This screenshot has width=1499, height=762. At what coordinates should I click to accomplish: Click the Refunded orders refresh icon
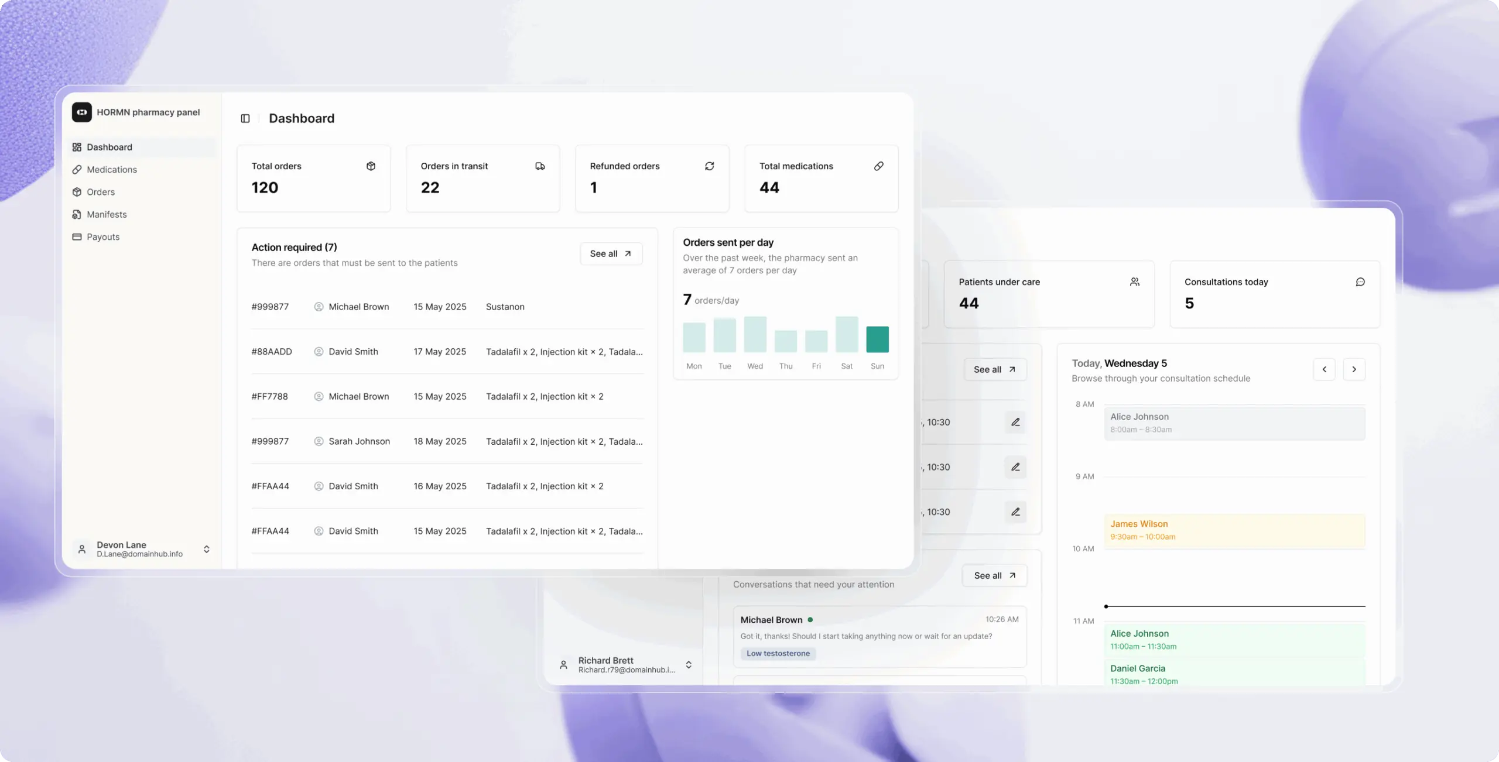[x=709, y=166]
